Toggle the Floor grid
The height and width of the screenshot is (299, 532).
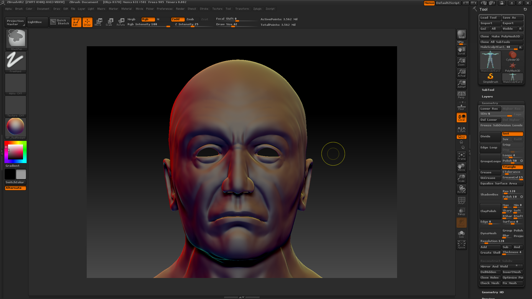coord(461,106)
